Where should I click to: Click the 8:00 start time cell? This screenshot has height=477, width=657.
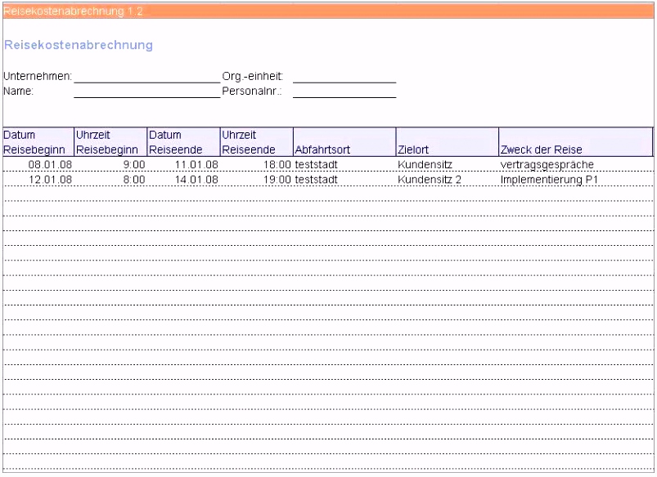pyautogui.click(x=110, y=180)
